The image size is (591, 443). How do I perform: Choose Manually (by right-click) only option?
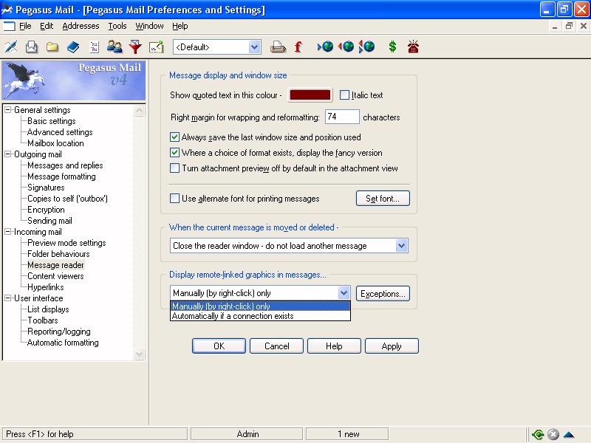tap(260, 306)
